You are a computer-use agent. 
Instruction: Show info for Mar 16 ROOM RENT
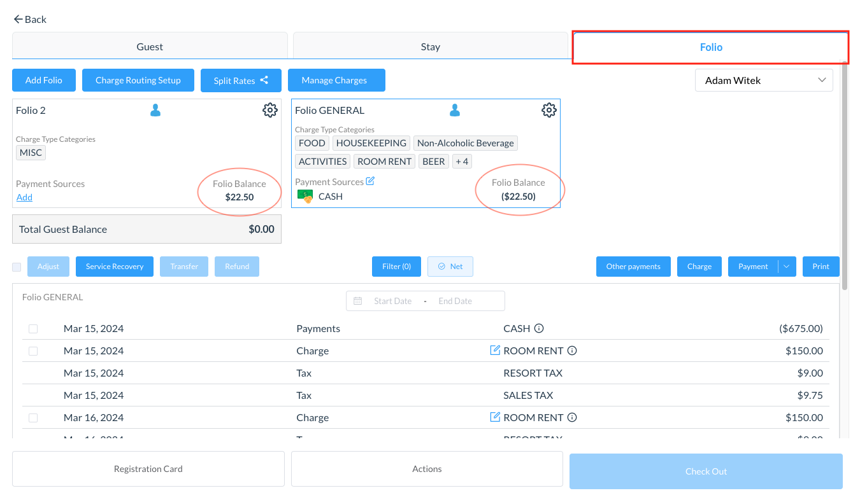[x=572, y=417]
